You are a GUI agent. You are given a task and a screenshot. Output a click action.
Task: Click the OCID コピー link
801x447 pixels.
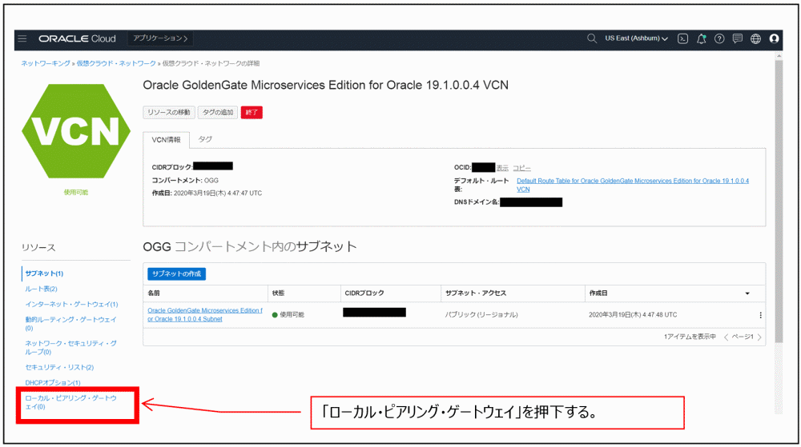[x=521, y=168]
